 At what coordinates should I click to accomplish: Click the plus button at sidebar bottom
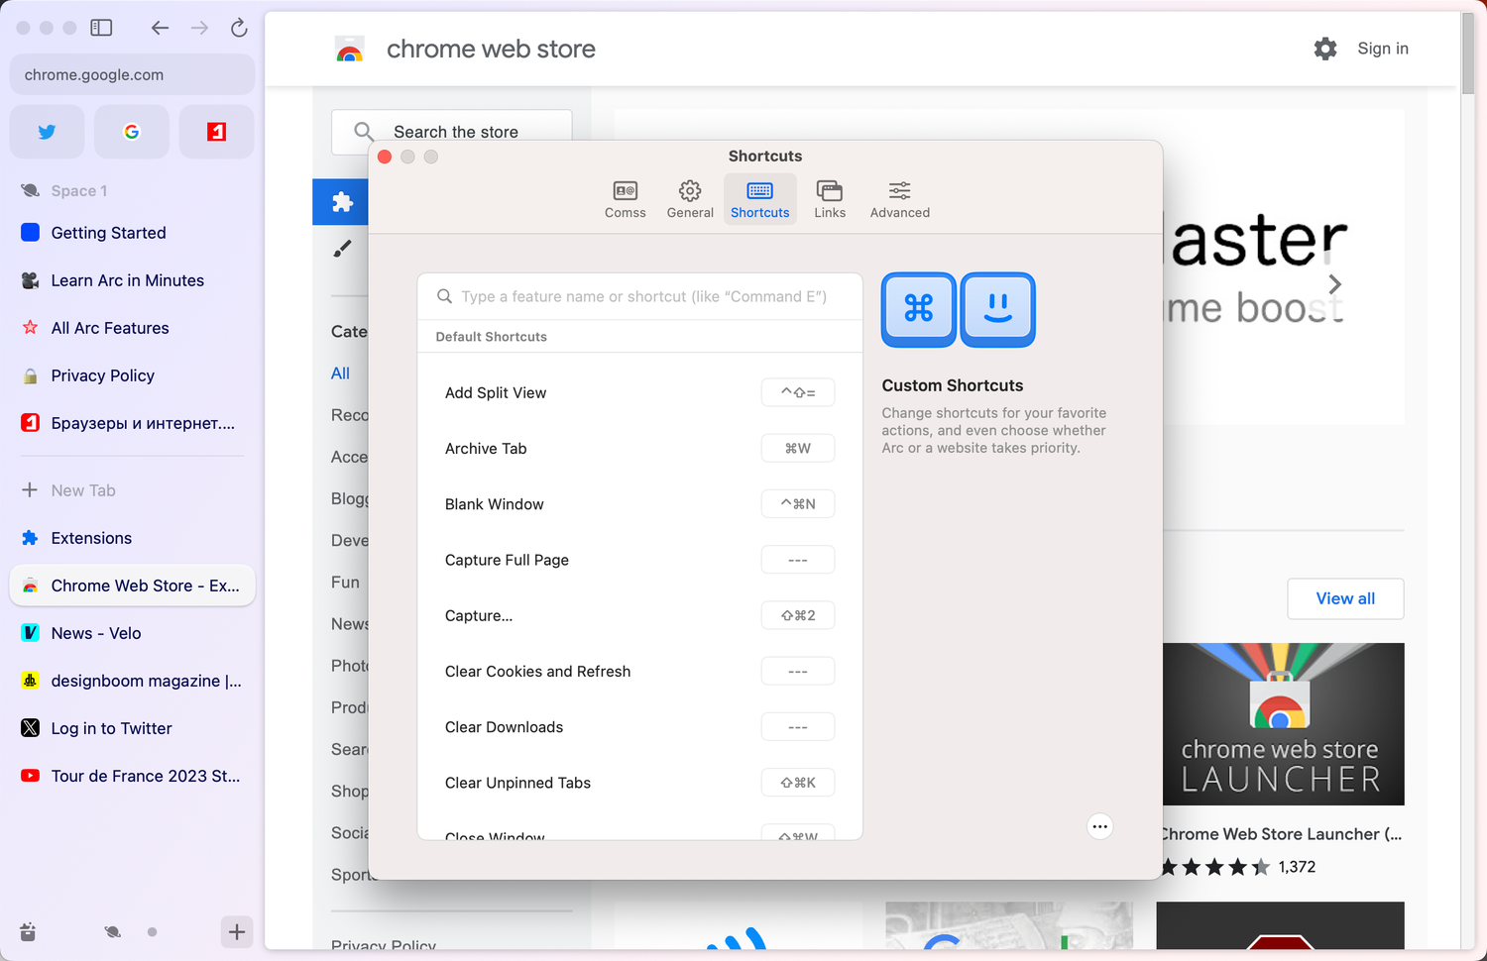237,931
